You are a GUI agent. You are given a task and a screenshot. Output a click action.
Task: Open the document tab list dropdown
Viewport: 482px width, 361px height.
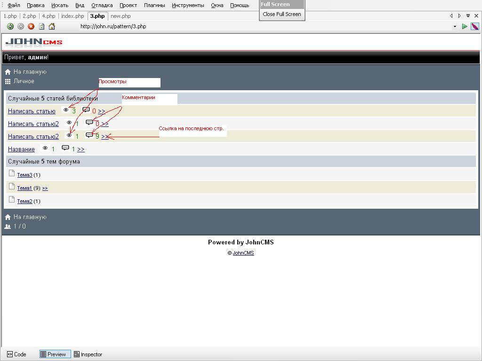click(x=468, y=16)
